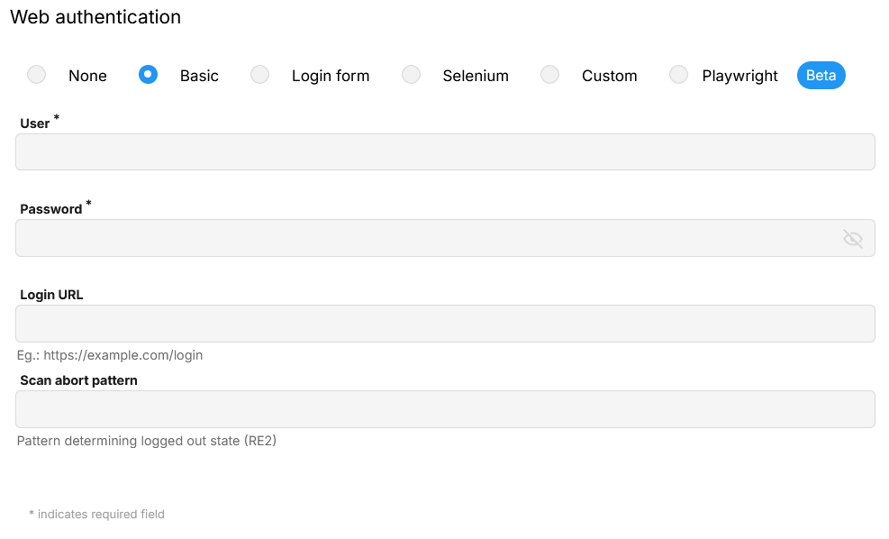Click the User label above its field
The image size is (889, 539).
click(x=33, y=123)
